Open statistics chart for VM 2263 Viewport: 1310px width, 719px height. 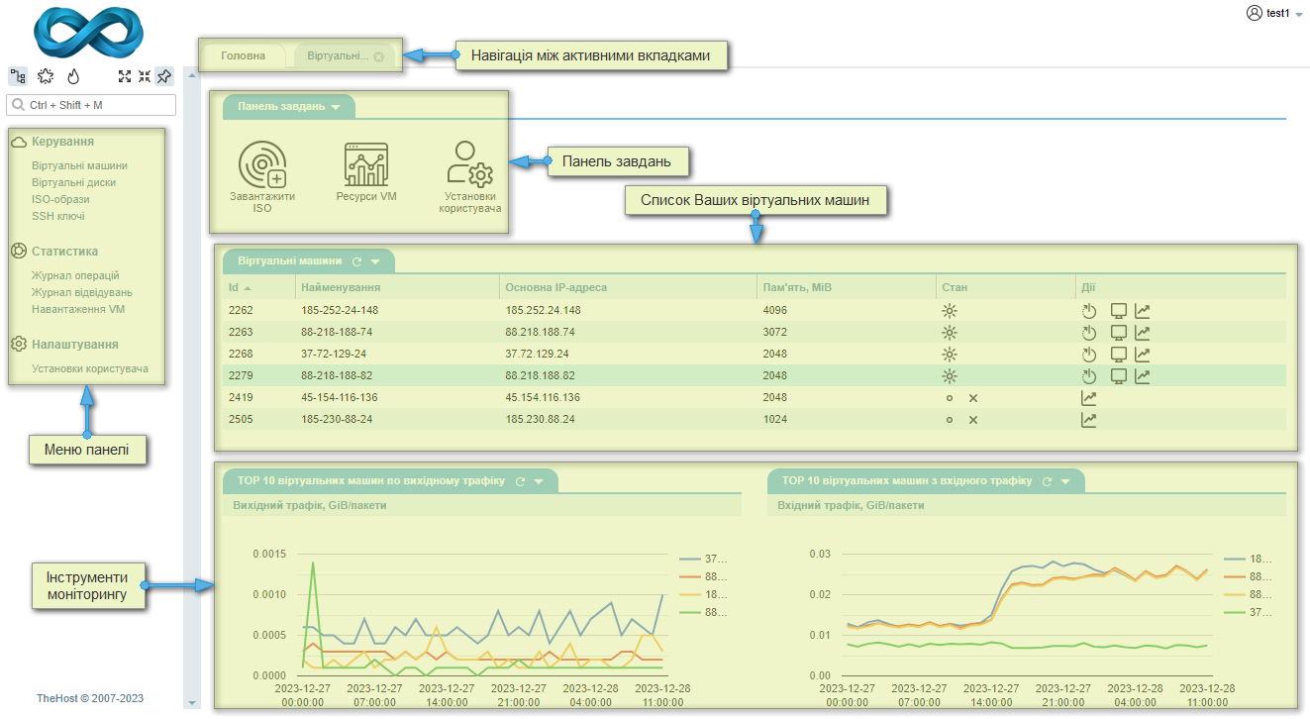click(x=1143, y=333)
